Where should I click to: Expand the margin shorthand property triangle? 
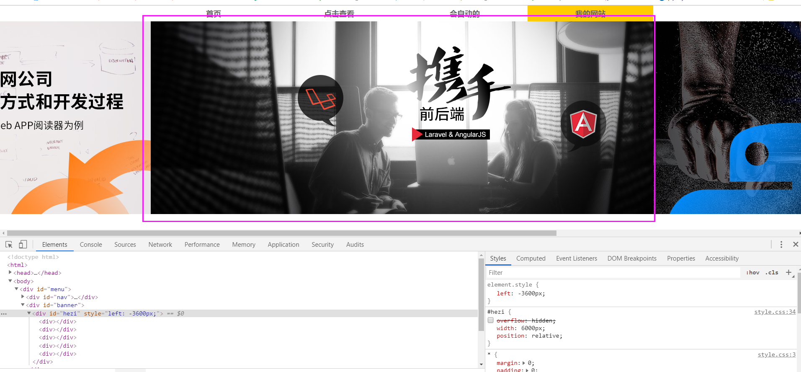pyautogui.click(x=524, y=363)
